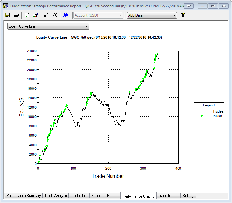
Task: Go to the Trades List tab
Action: [79, 196]
